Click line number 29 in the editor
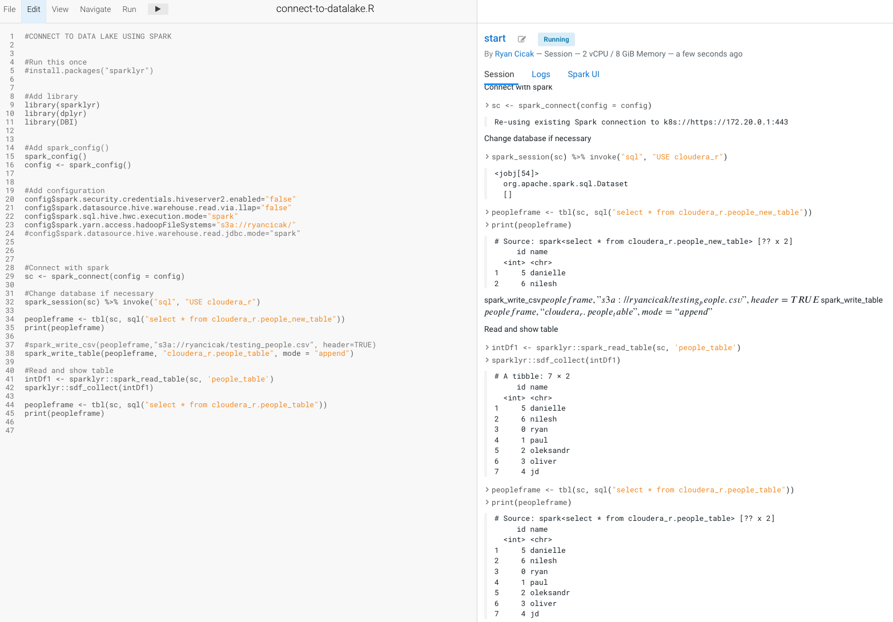The height and width of the screenshot is (622, 893). coord(10,276)
